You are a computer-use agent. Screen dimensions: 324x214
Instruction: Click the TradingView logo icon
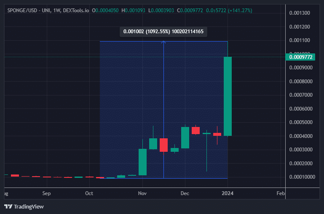tap(8, 206)
